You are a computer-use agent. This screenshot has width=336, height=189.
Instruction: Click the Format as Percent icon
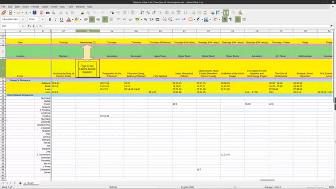(145, 19)
